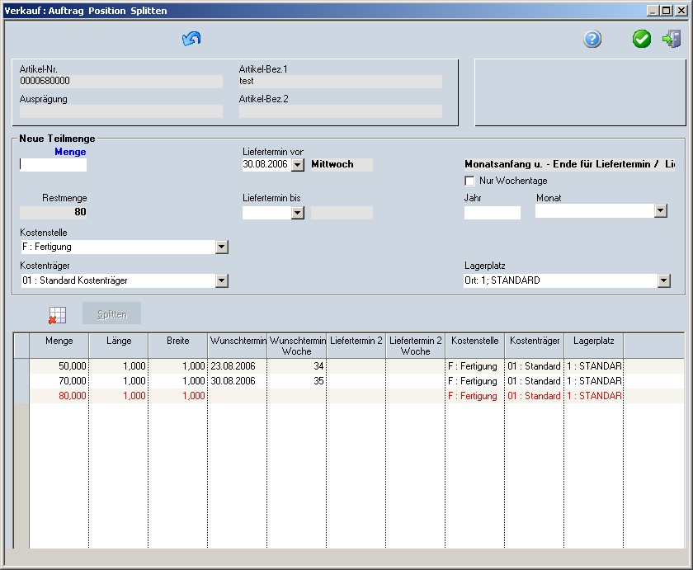The image size is (693, 570).
Task: Click the window system menu icon in title bar
Action: click(x=7, y=11)
